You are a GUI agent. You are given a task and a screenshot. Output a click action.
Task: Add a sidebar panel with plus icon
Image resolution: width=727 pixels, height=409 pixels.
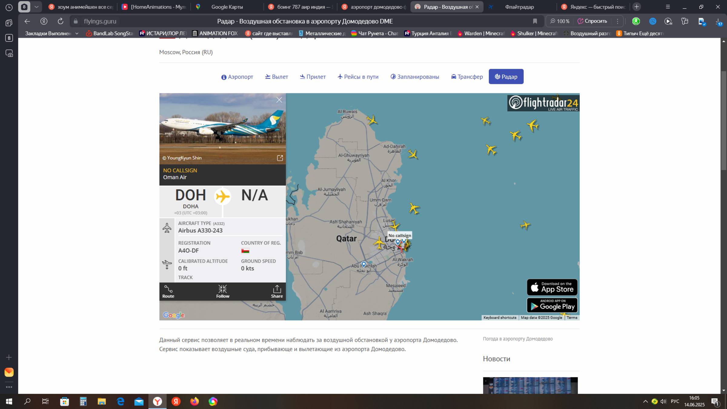click(x=9, y=357)
